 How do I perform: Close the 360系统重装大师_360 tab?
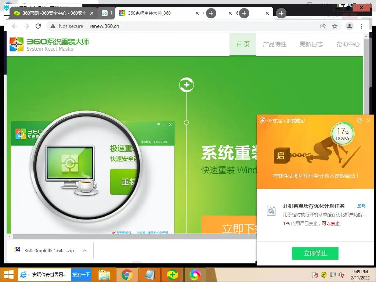(197, 13)
